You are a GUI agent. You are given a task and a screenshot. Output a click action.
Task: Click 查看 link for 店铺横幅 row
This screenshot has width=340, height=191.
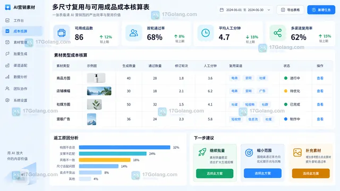(x=320, y=91)
